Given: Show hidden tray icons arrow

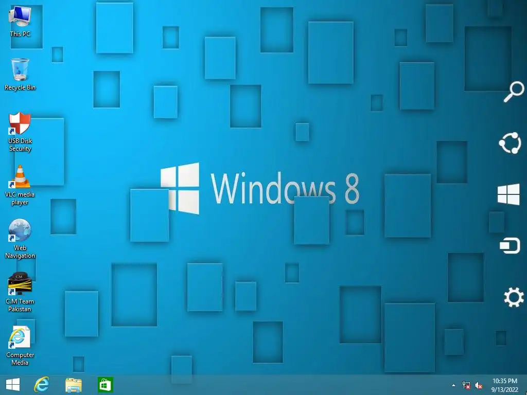Looking at the screenshot, I should [454, 385].
